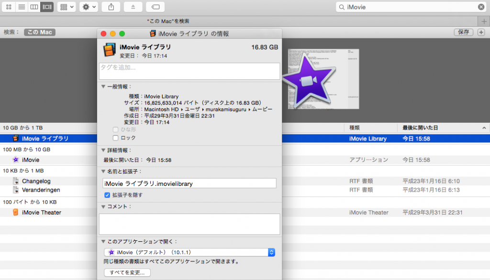
Task: Click the title bar proxy icon of info window
Action: (x=153, y=33)
